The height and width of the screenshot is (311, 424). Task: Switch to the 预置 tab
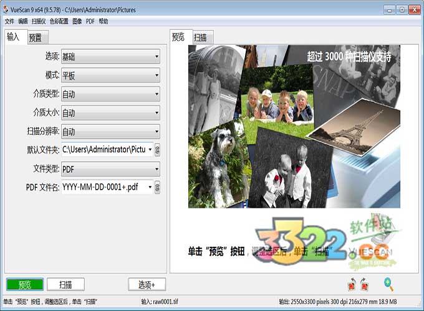pos(38,37)
